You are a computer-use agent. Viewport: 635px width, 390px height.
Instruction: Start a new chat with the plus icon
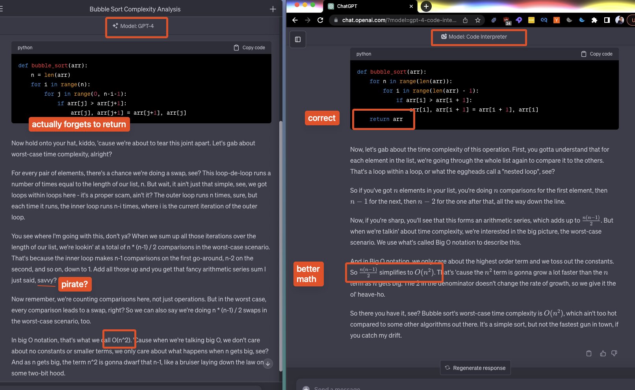click(x=273, y=9)
